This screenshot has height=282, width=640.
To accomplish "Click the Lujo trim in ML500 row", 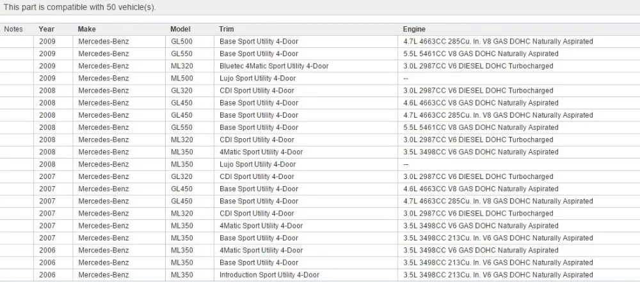I will click(x=257, y=79).
